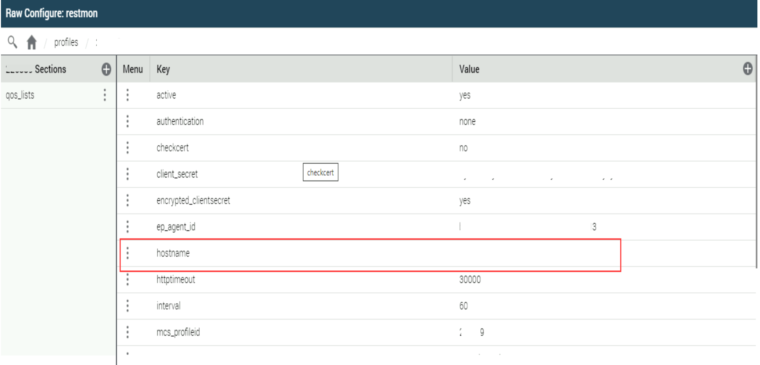Image resolution: width=760 pixels, height=365 pixels.
Task: Select the hostname key row
Action: (x=173, y=253)
